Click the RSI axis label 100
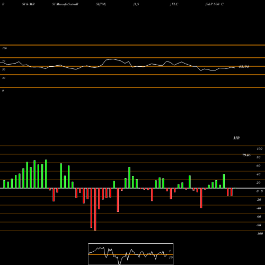Image resolution: width=265 pixels, height=265 pixels. [x=4, y=48]
